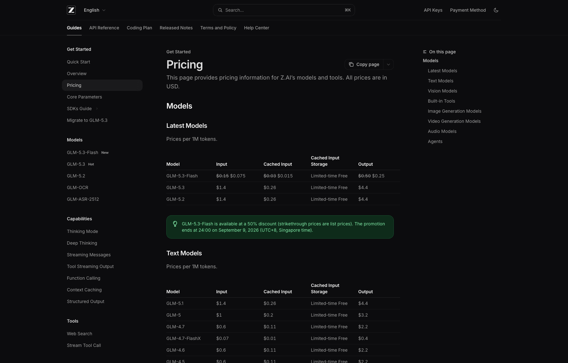Click the $3.2 output price for GLM-5
Image resolution: width=568 pixels, height=363 pixels.
(x=363, y=315)
